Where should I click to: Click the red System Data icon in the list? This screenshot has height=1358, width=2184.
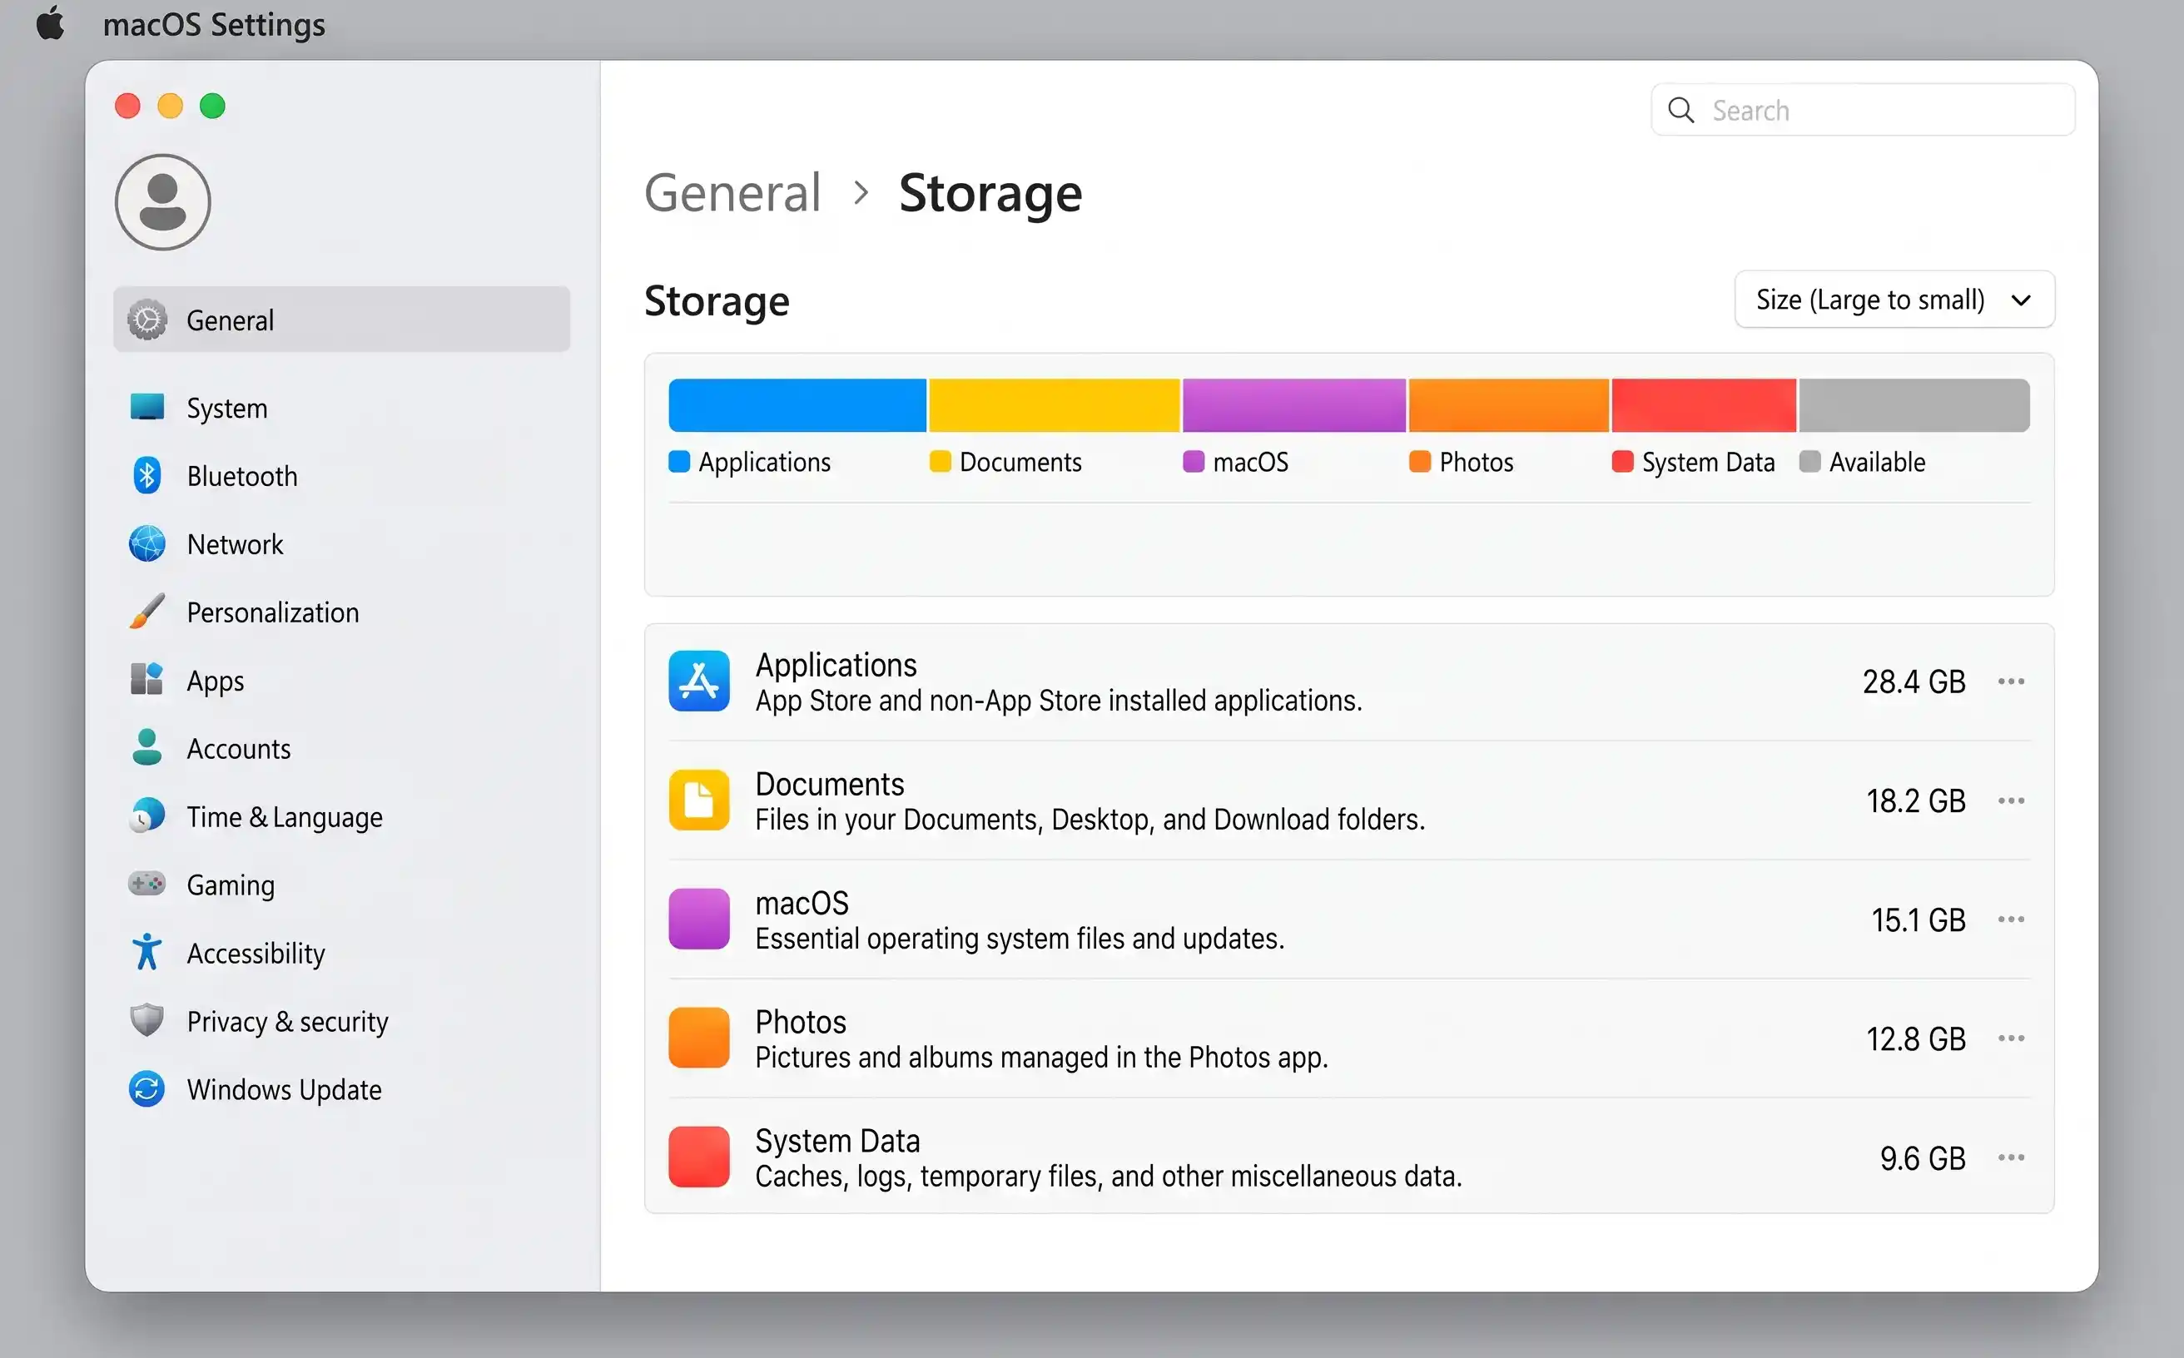[x=699, y=1157]
